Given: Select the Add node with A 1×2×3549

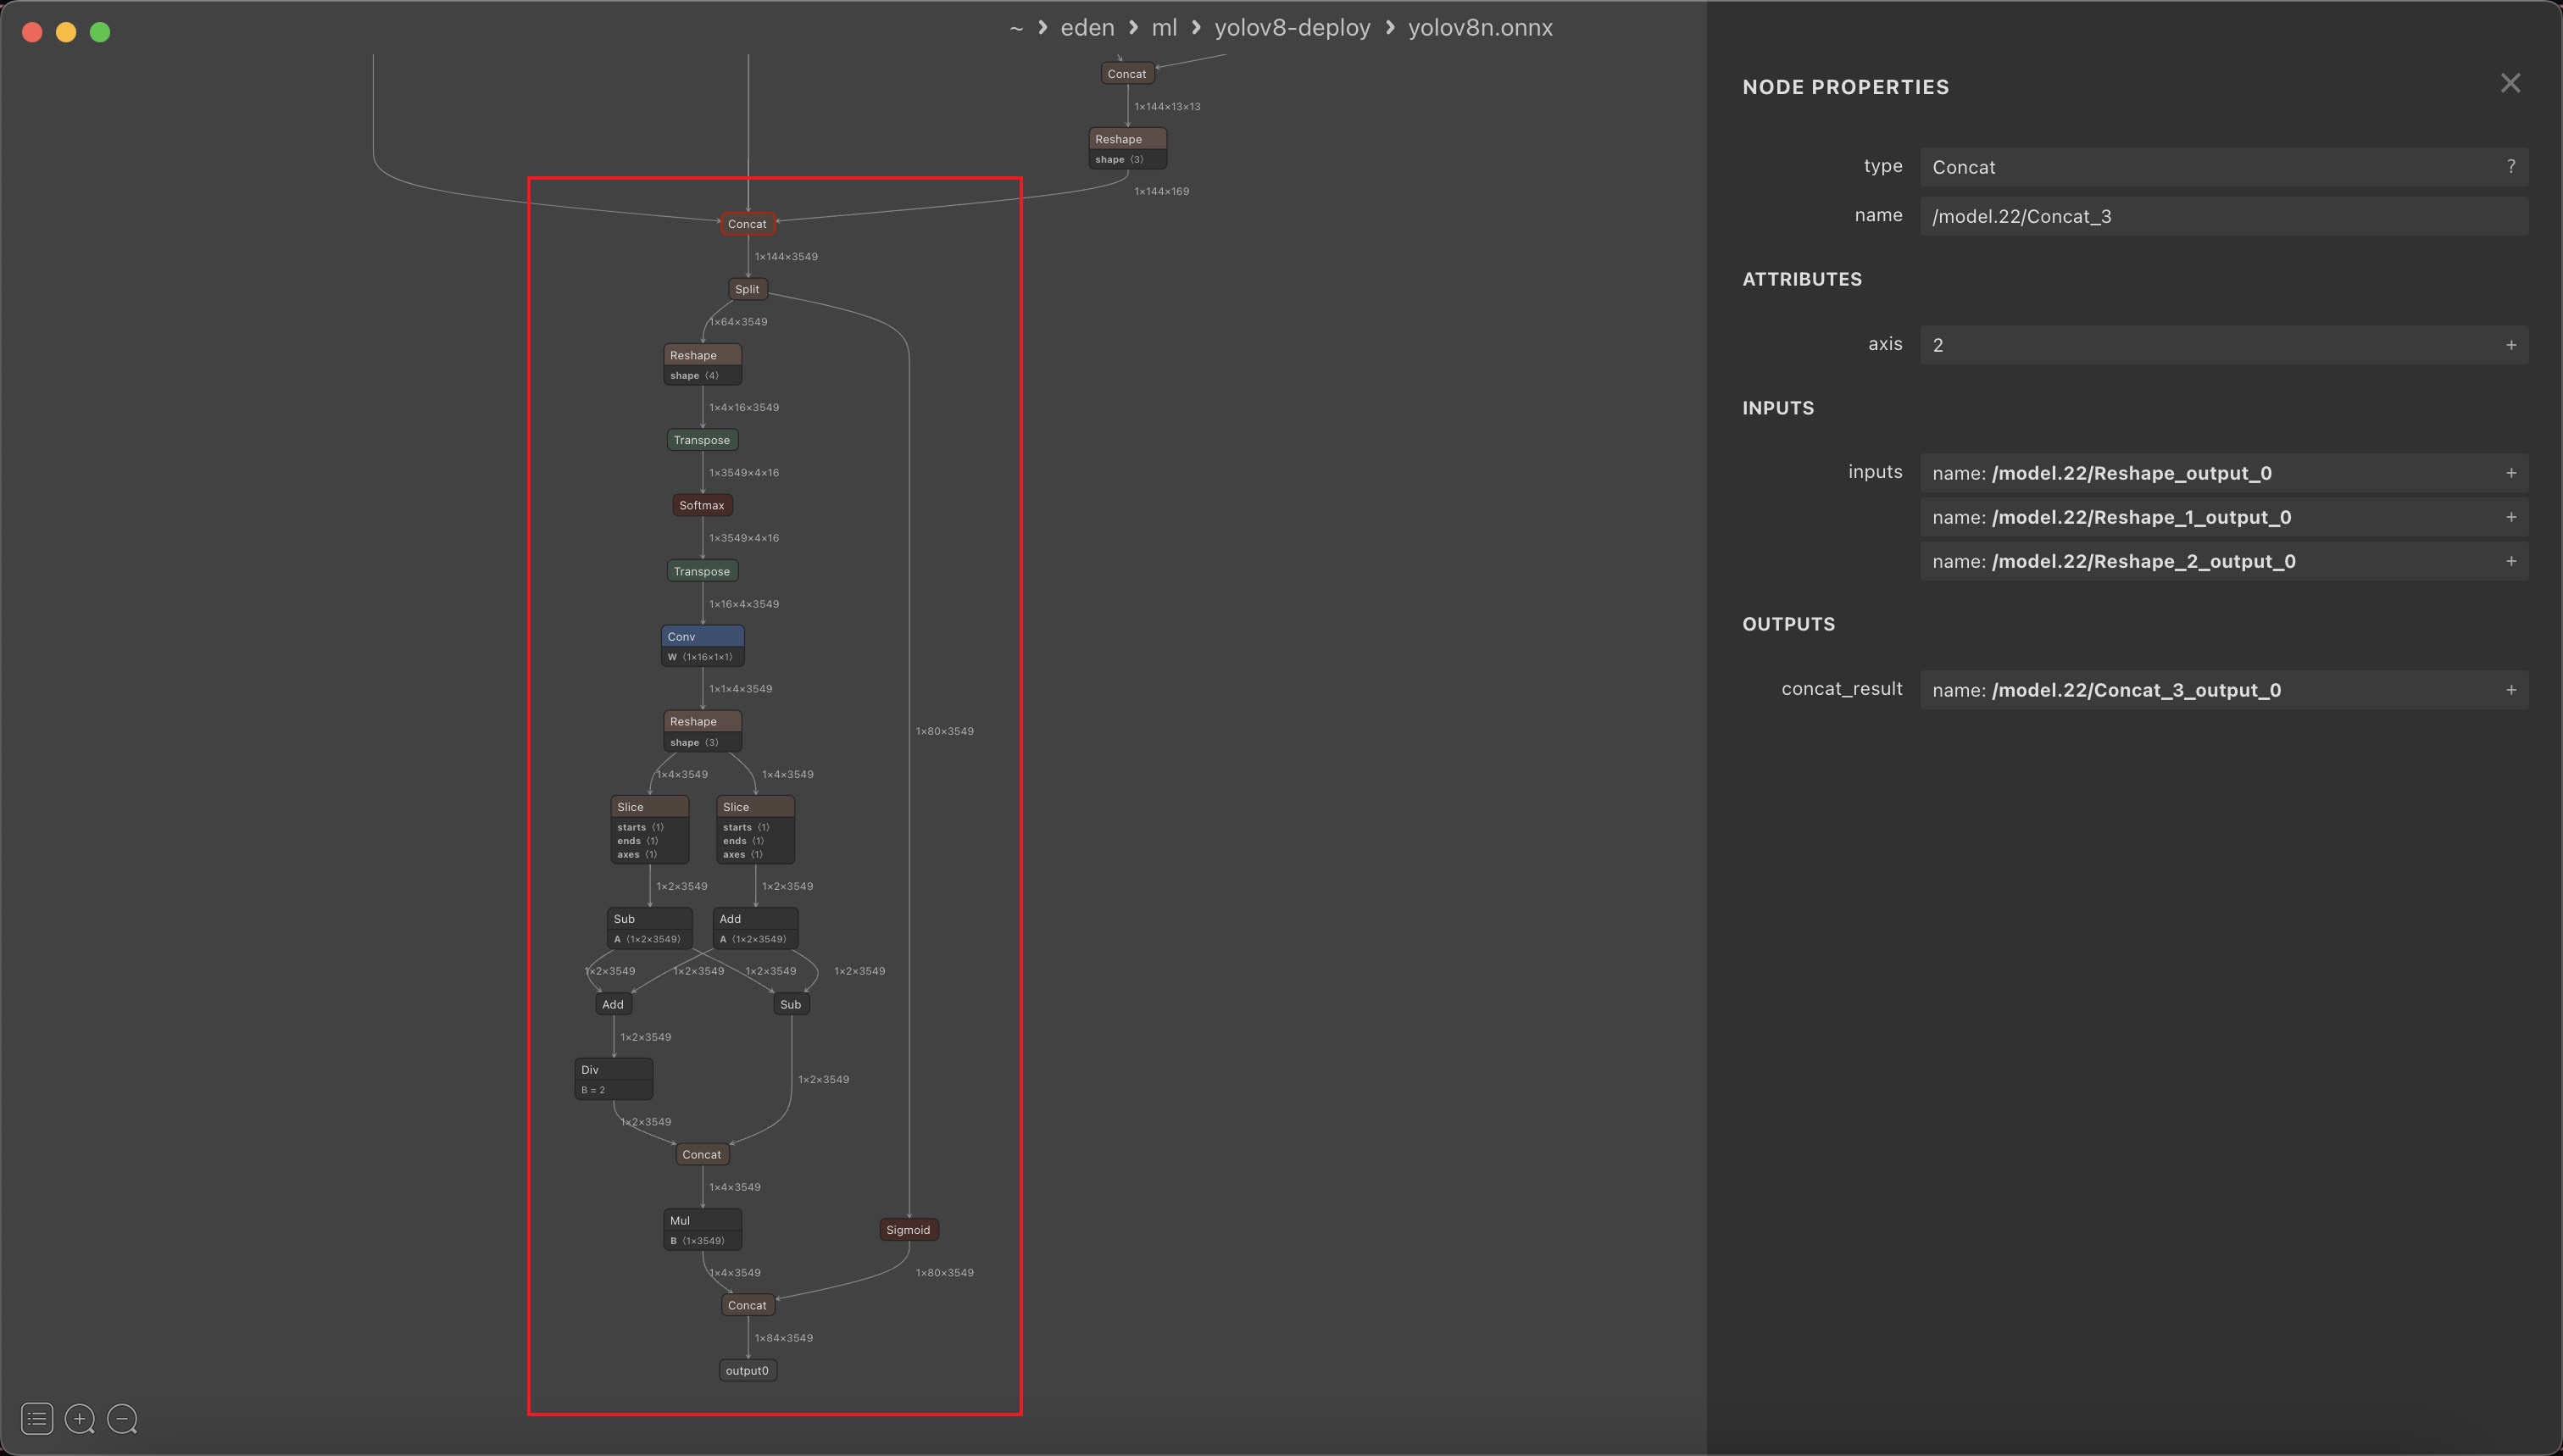Looking at the screenshot, I should tap(755, 928).
